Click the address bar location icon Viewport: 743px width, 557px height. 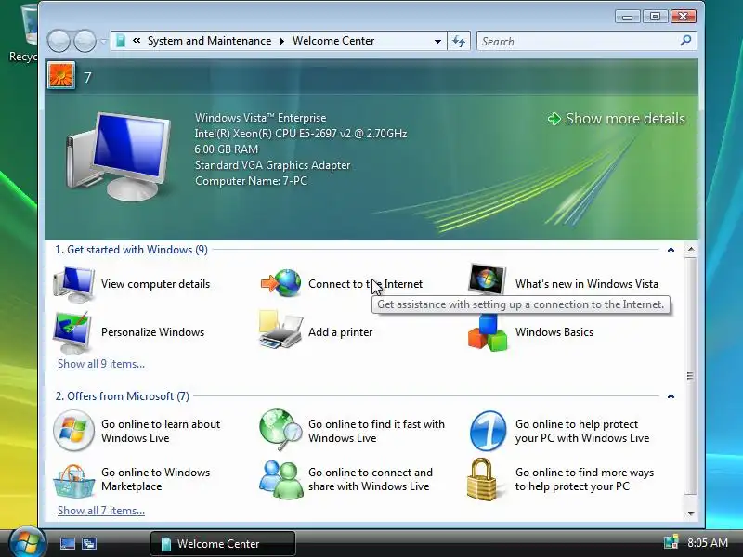point(121,41)
